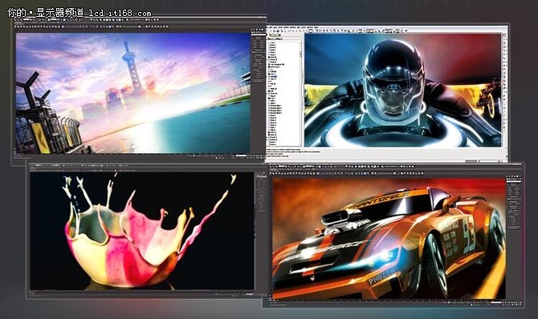Image resolution: width=538 pixels, height=319 pixels.
Task: Click the lcd.it168.com watermark link
Action: [x=120, y=14]
